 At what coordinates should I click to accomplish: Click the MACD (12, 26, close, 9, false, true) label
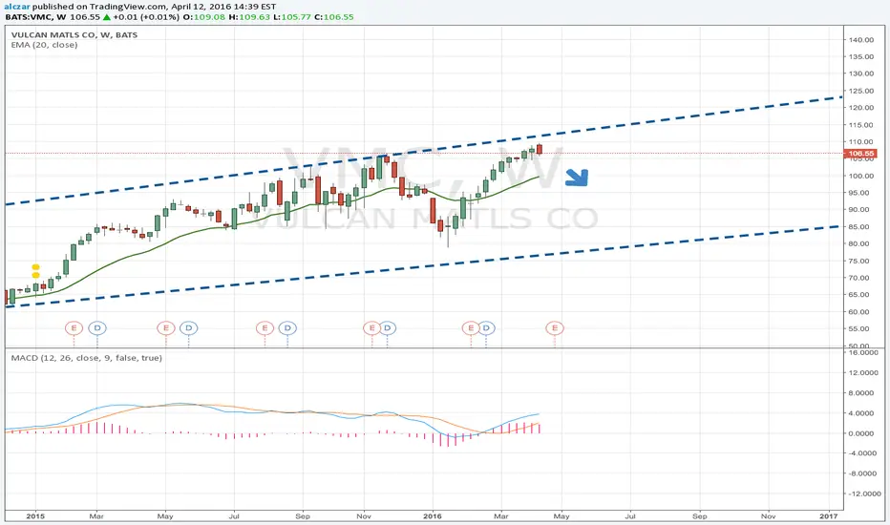(86, 358)
